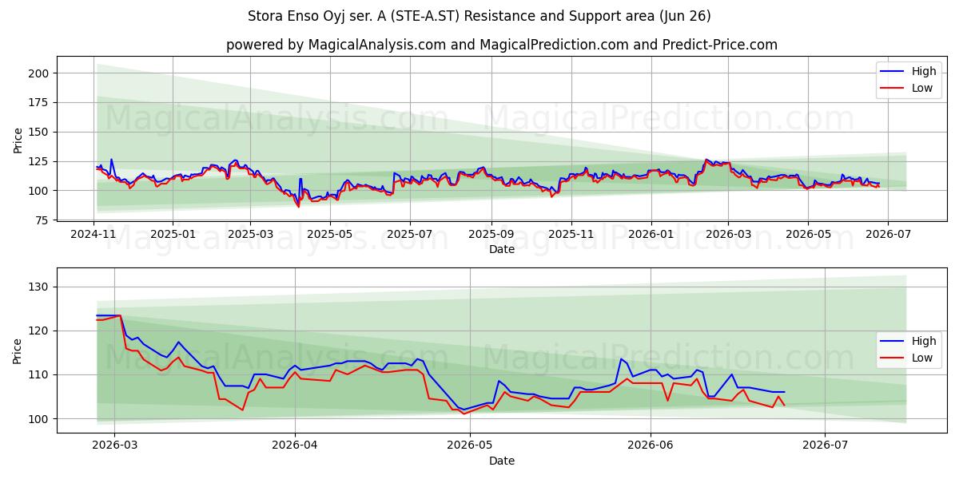The height and width of the screenshot is (479, 959).
Task: Click 'High' in the bottom chart legend
Action: (924, 341)
